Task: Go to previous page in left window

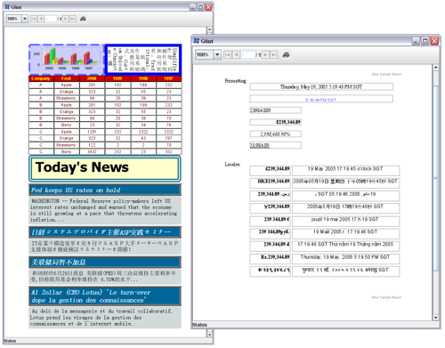Action: 41,19
